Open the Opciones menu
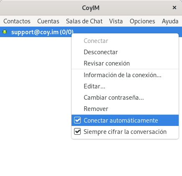The height and width of the screenshot is (176, 182). [142, 21]
